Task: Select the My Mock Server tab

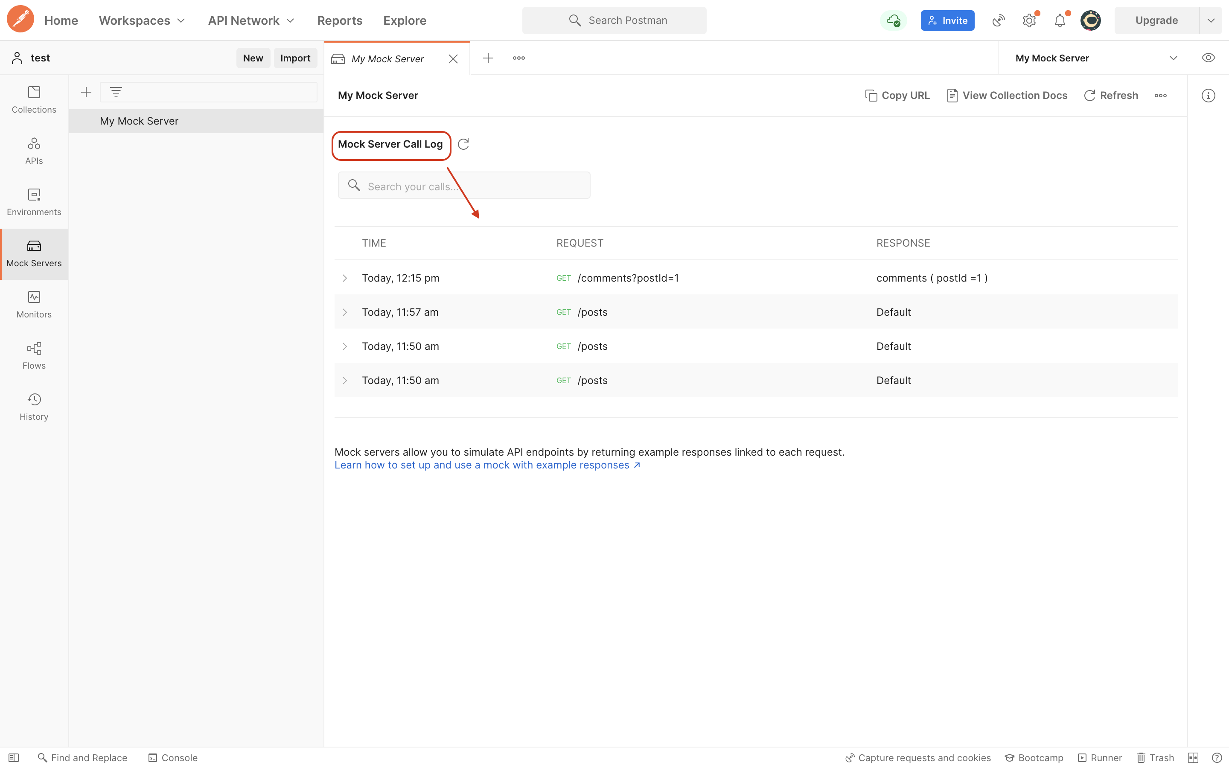Action: pyautogui.click(x=387, y=59)
